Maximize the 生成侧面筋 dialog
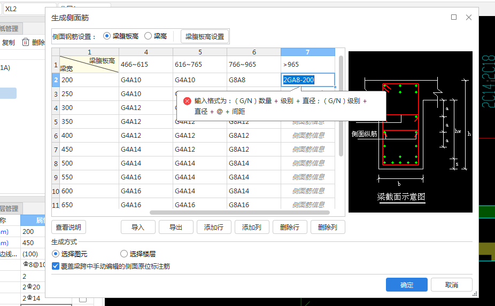495x306 pixels. click(x=454, y=17)
